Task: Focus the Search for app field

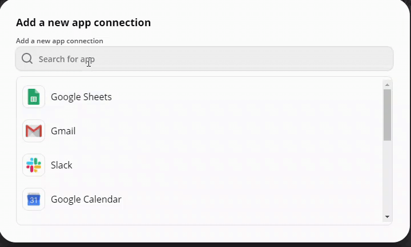Action: coord(204,59)
